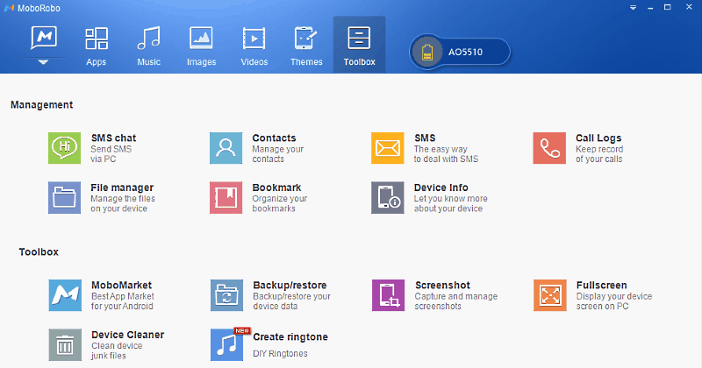Click 'Keep record of your calls' text
The height and width of the screenshot is (368, 702).
pyautogui.click(x=599, y=154)
